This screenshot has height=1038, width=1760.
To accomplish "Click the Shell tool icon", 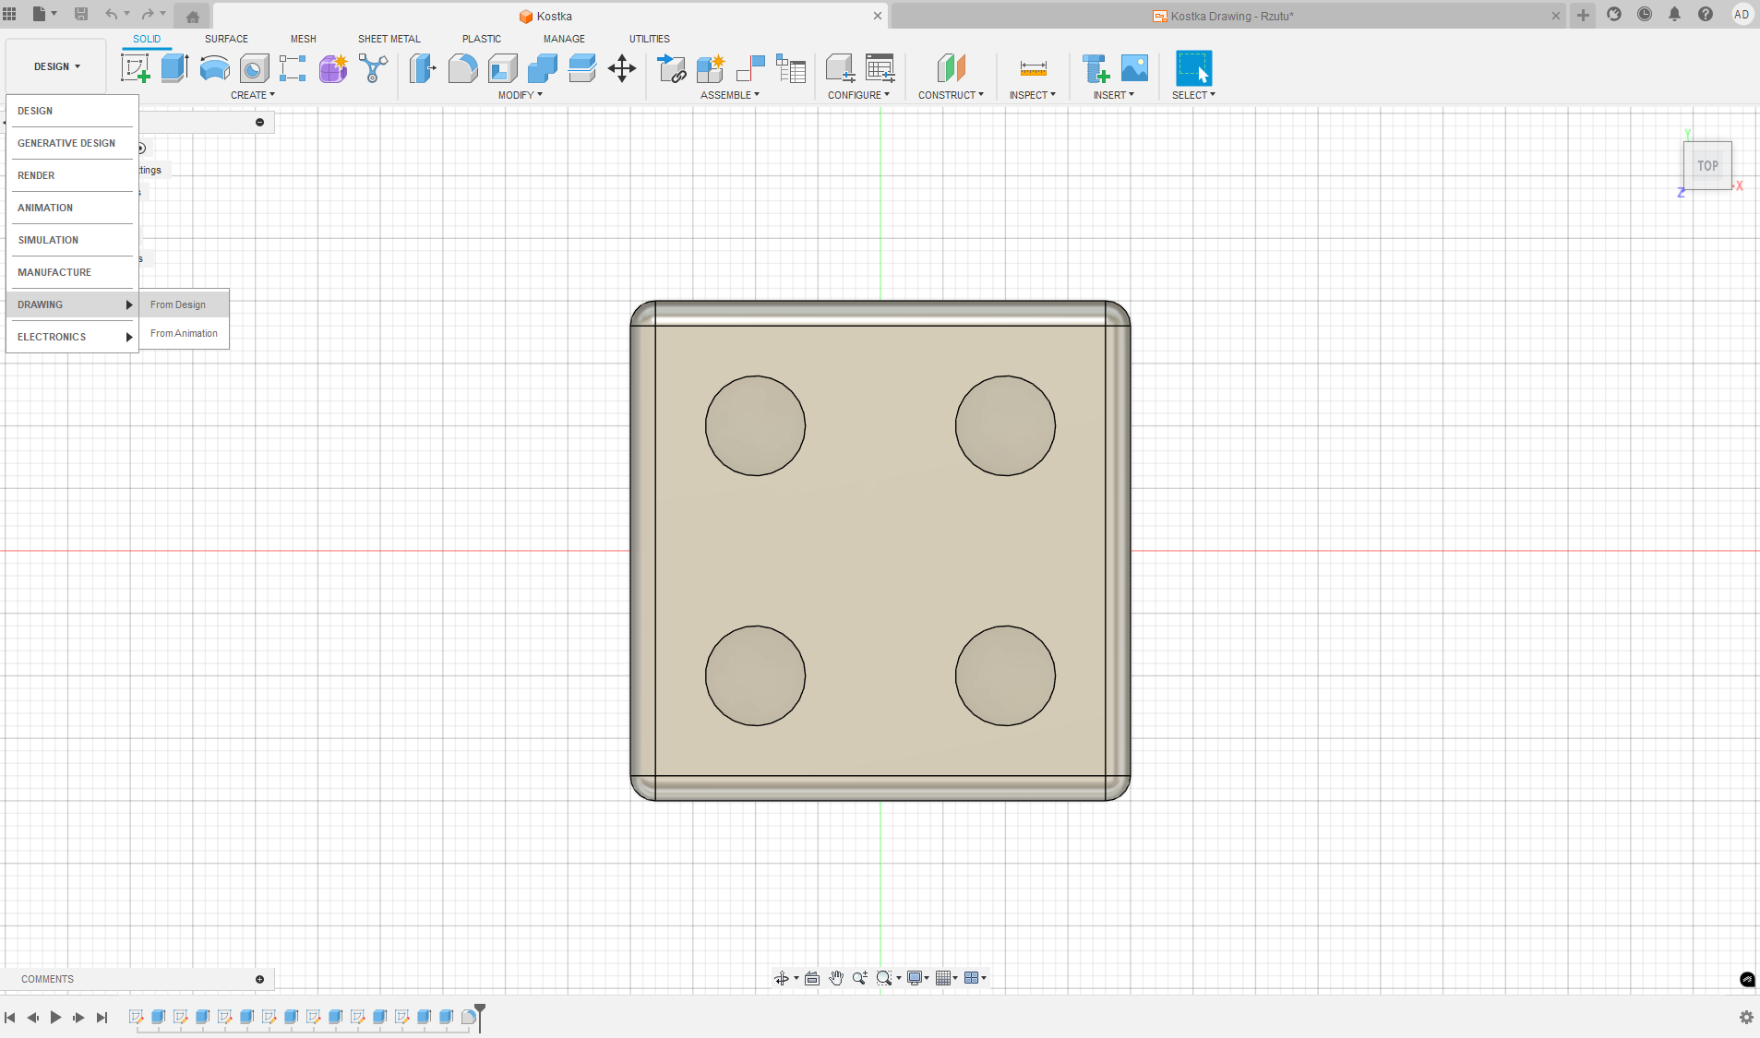I will (x=502, y=68).
